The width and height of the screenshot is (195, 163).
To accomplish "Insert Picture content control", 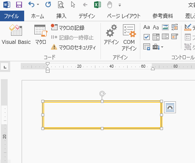I will point(165,27).
